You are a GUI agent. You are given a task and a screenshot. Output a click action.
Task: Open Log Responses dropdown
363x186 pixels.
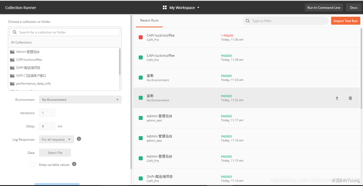pyautogui.click(x=56, y=139)
